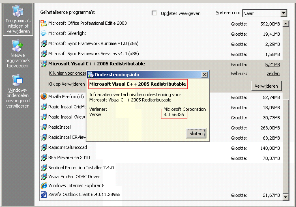Select the Zarafa Outlook Client icon
296x207 pixels.
[x=44, y=195]
